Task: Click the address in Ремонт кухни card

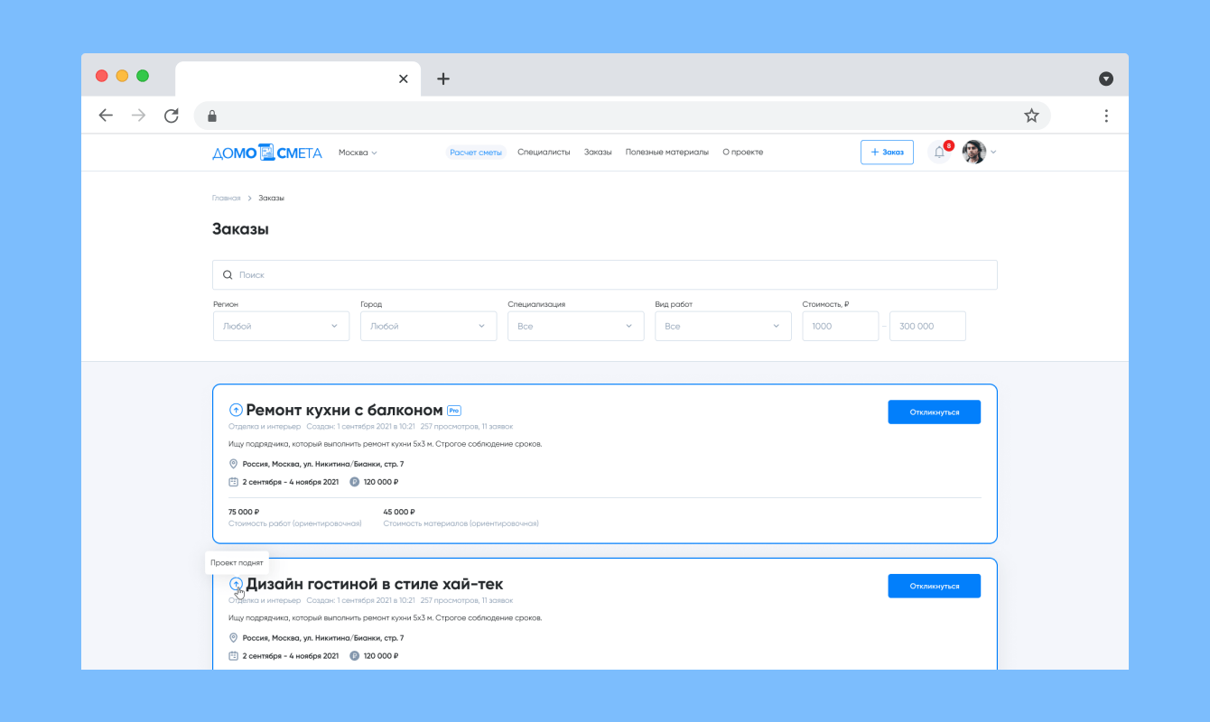Action: pos(323,464)
